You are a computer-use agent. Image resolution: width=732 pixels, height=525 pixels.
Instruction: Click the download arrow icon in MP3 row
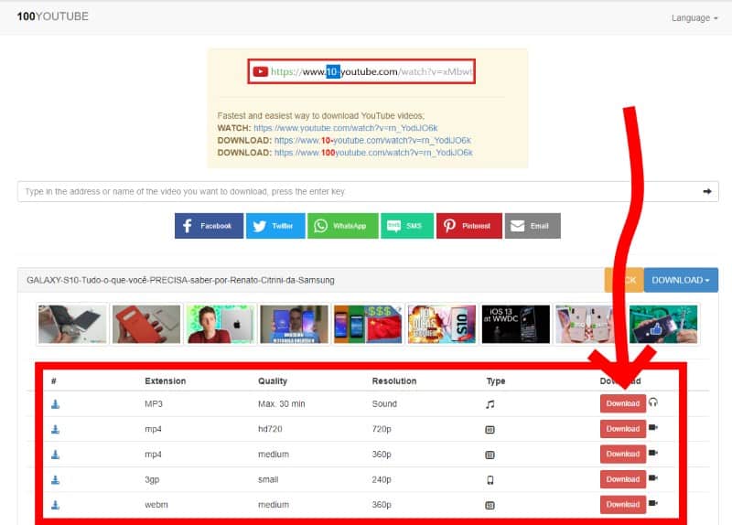(x=55, y=404)
